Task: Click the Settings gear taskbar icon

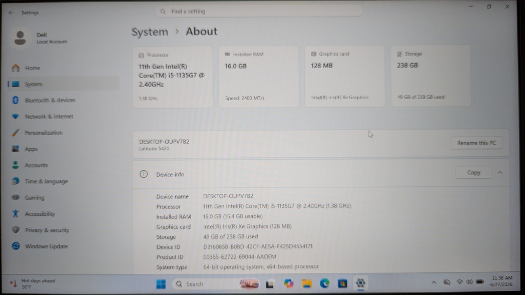Action: (x=360, y=283)
